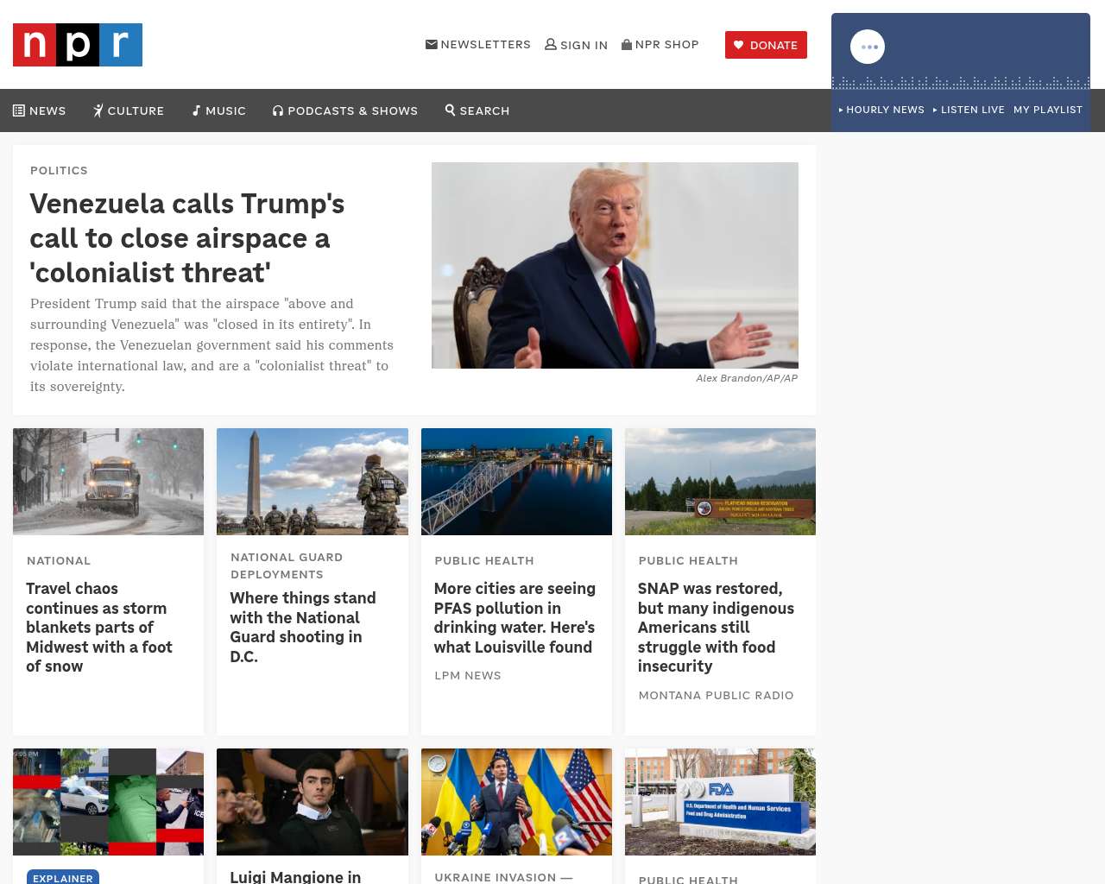Viewport: 1105px width, 884px height.
Task: Click the NPR Shop bag icon
Action: pyautogui.click(x=627, y=44)
